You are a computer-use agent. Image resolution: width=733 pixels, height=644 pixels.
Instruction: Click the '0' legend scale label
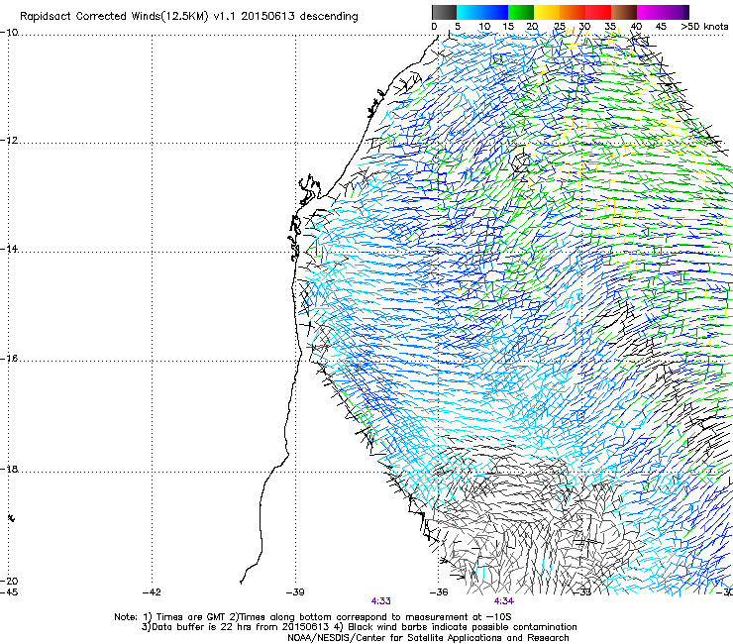434,27
